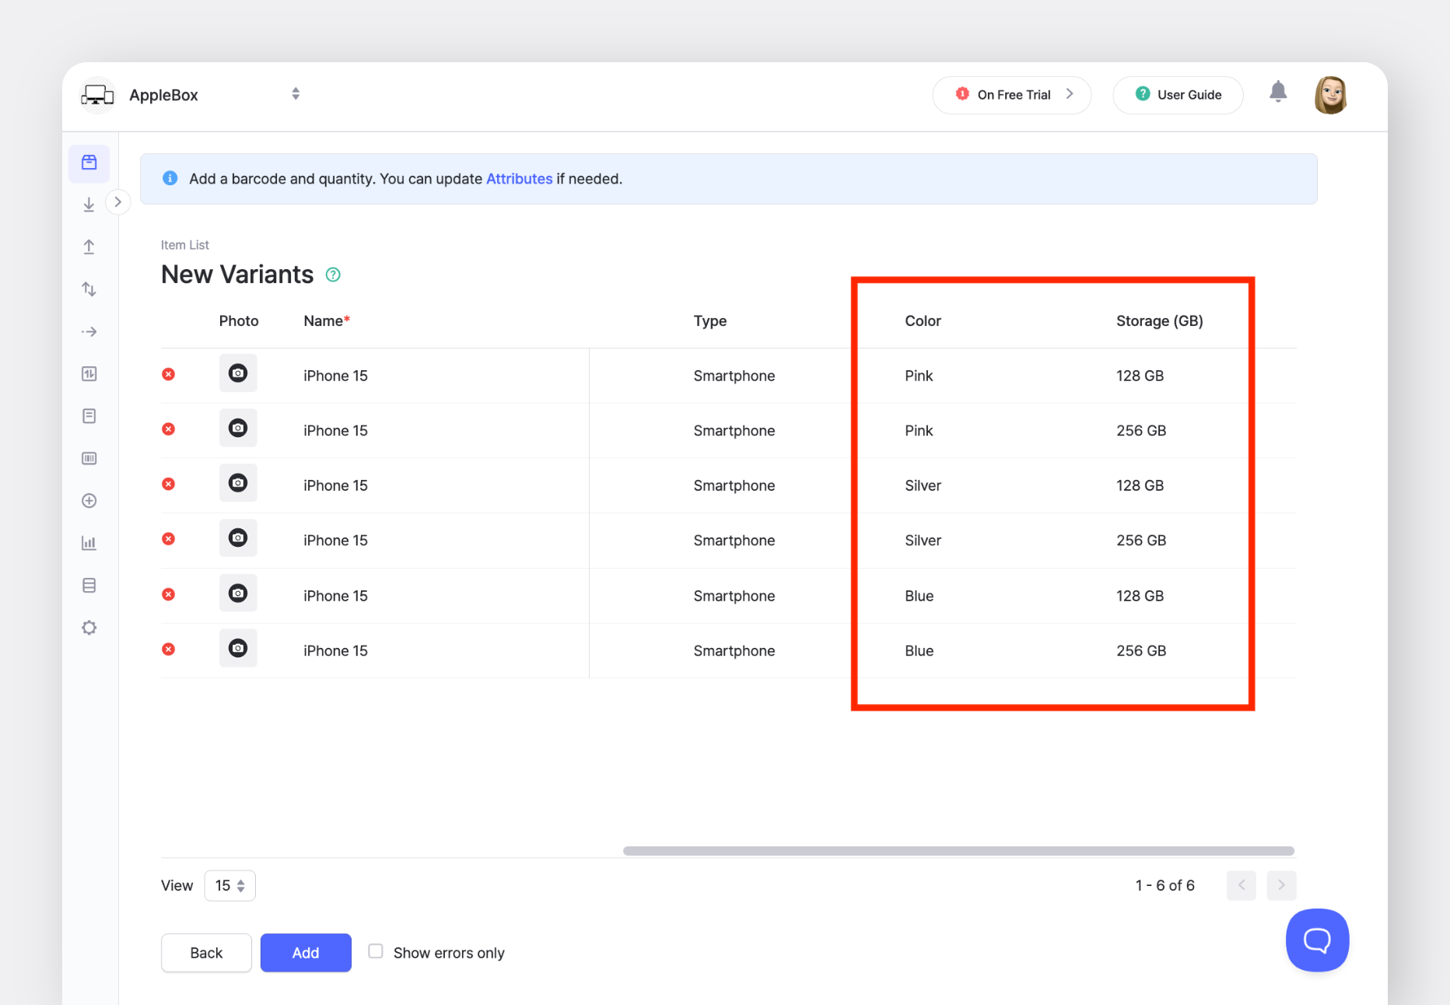Open the On Free Trial button
The image size is (1450, 1005).
[1012, 95]
